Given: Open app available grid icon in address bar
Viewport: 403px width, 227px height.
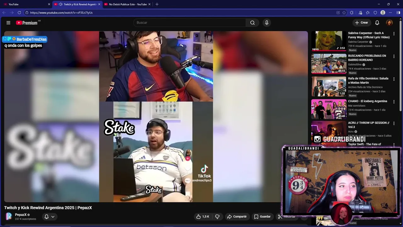Looking at the screenshot, I should click(x=338, y=13).
